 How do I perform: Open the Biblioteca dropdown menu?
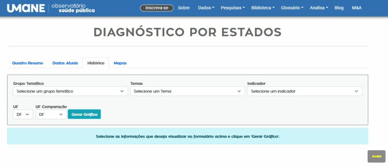[x=263, y=8]
